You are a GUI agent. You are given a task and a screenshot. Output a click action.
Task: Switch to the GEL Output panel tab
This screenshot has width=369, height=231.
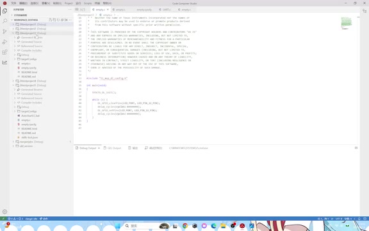pos(113,148)
